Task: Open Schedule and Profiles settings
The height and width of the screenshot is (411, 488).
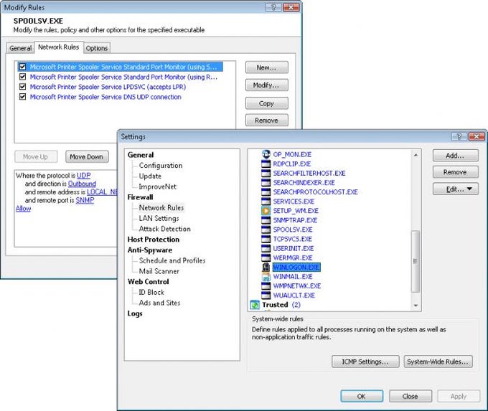Action: point(172,260)
